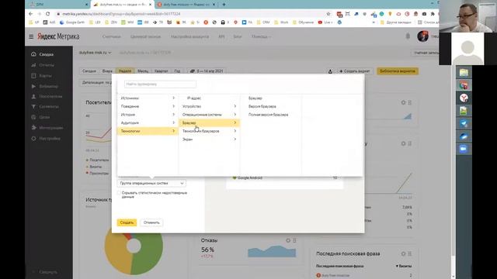Expand the Поведение category
This screenshot has width=497, height=279.
tap(148, 106)
